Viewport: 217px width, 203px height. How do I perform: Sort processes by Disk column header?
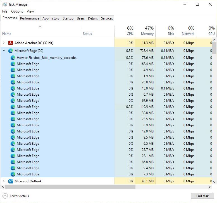coord(166,31)
